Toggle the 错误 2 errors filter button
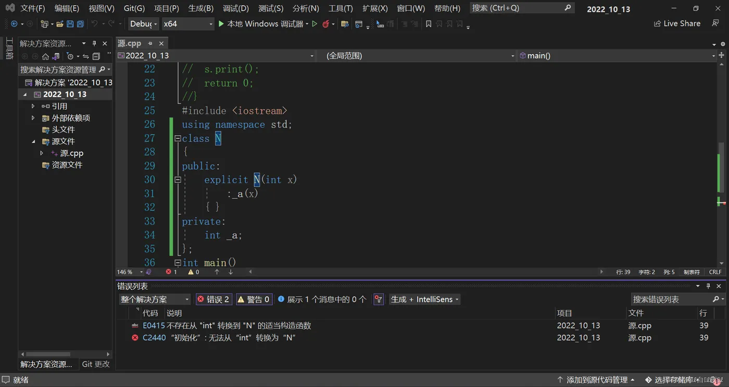This screenshot has width=729, height=387. pyautogui.click(x=213, y=299)
